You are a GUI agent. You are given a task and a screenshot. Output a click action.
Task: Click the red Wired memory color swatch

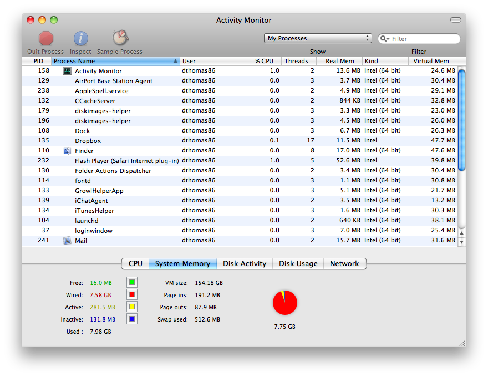coord(132,294)
